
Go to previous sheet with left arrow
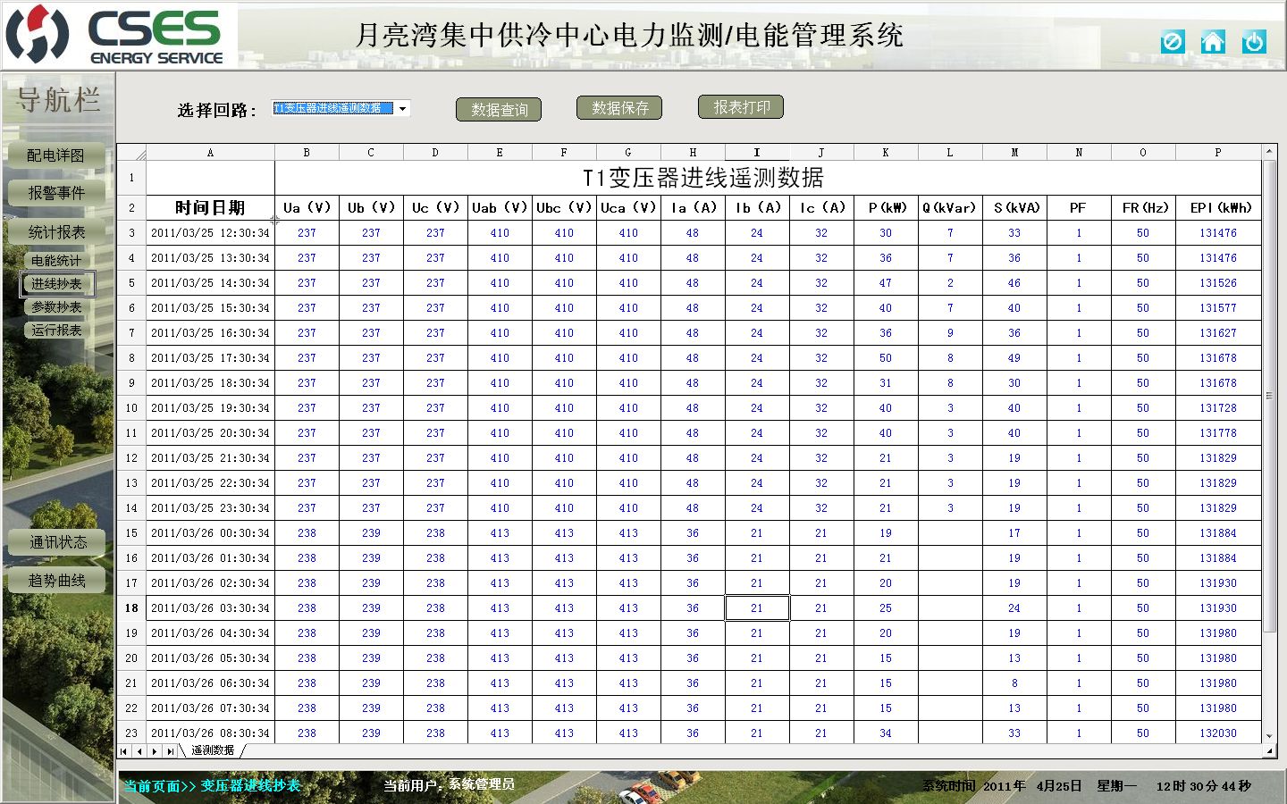(x=139, y=751)
